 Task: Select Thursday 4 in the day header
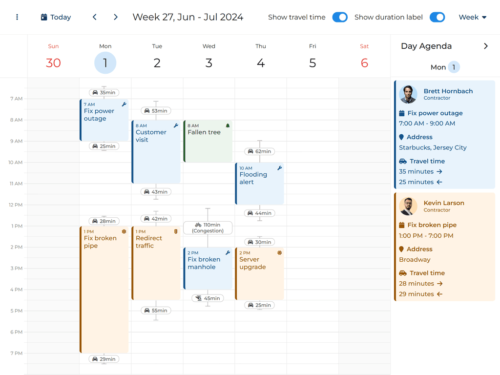coord(261,63)
